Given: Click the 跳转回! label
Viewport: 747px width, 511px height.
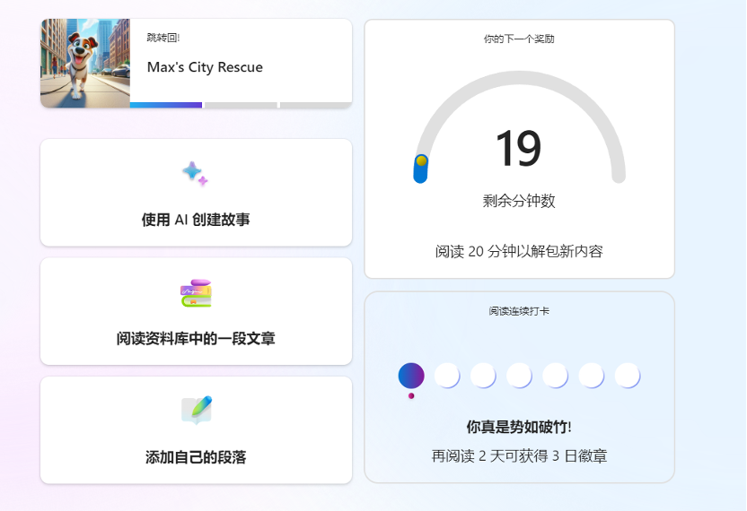Looking at the screenshot, I should [x=163, y=38].
